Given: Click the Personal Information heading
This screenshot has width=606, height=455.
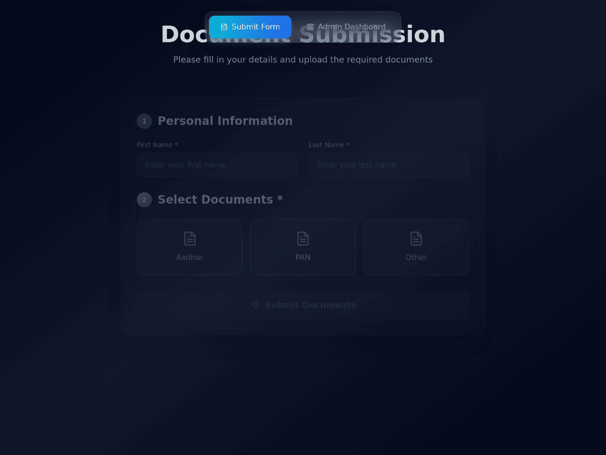Looking at the screenshot, I should pyautogui.click(x=225, y=121).
